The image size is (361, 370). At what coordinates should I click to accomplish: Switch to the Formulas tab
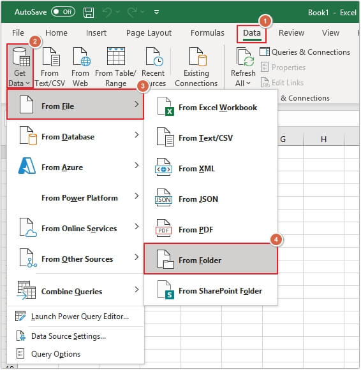pos(207,33)
